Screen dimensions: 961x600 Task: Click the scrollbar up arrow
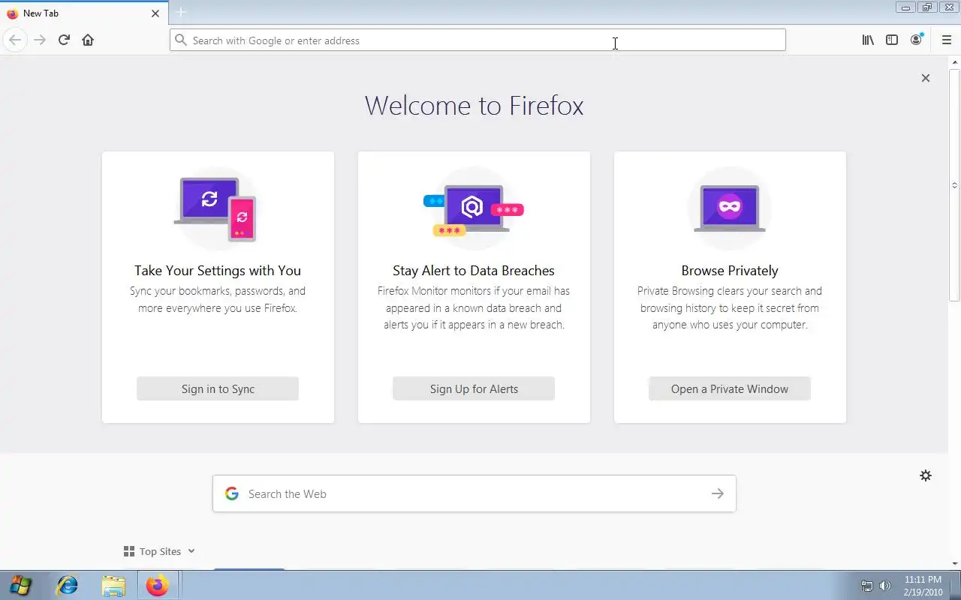coord(955,61)
